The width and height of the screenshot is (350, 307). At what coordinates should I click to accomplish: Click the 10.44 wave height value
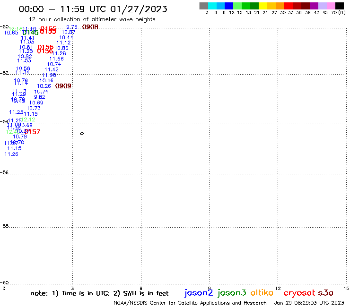click(66, 37)
